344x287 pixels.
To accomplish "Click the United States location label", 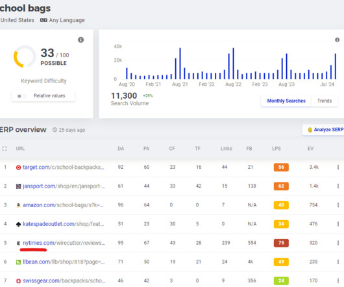I will [x=18, y=20].
